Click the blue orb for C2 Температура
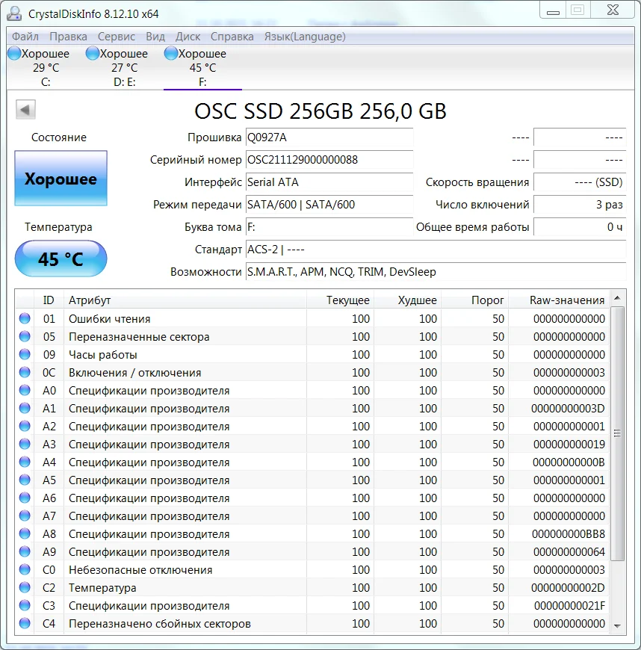The width and height of the screenshot is (641, 650). 25,588
